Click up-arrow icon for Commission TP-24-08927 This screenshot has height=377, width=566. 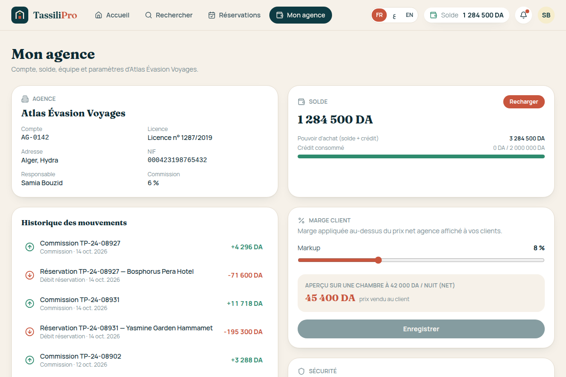(x=30, y=247)
